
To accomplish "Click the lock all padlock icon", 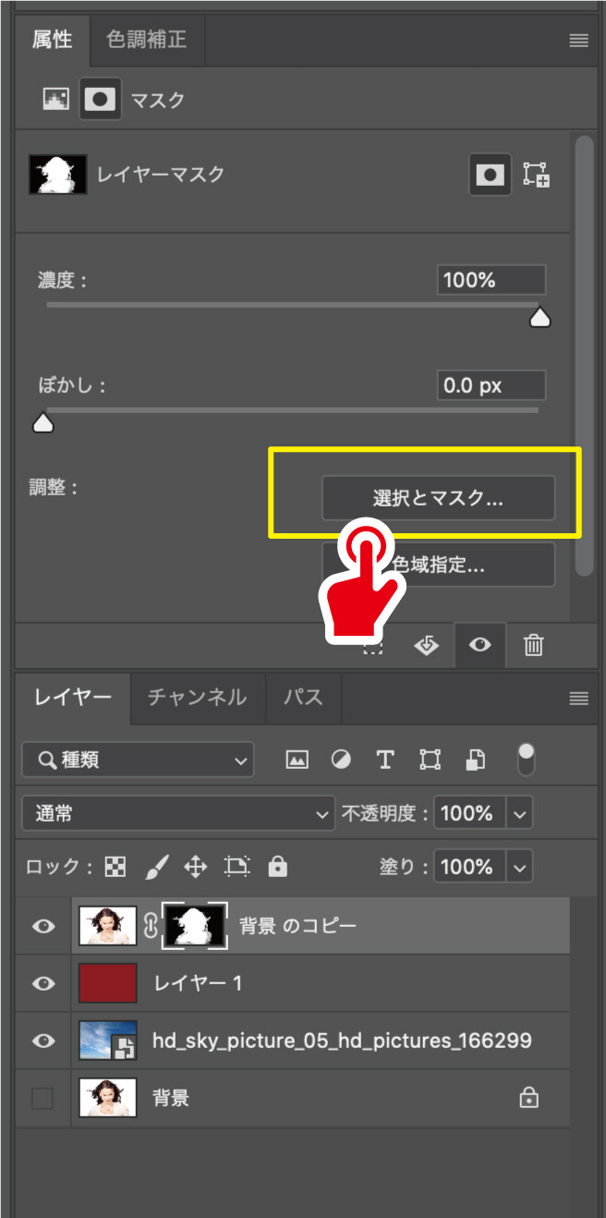I will [x=277, y=867].
